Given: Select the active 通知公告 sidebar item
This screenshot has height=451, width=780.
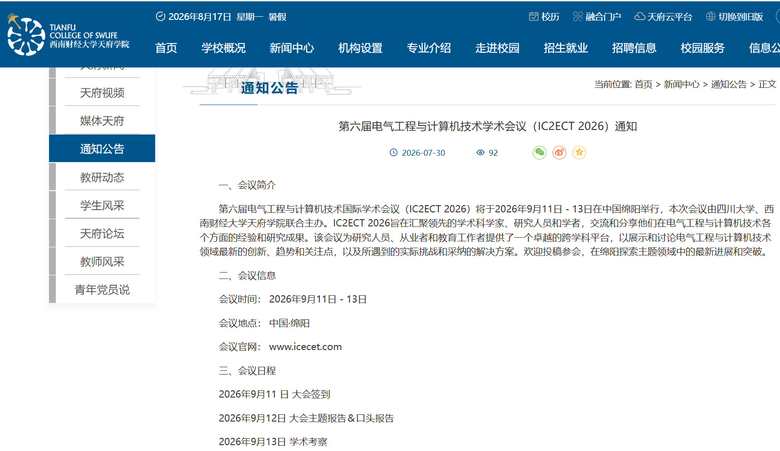Looking at the screenshot, I should (102, 149).
